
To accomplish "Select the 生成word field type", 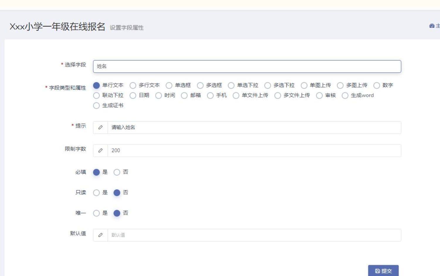I will (345, 95).
